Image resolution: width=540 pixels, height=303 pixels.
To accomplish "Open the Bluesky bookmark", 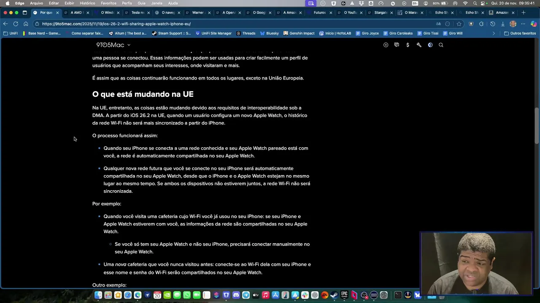I will pos(270,33).
